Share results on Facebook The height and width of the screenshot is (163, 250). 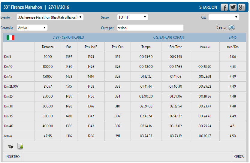click(x=224, y=7)
